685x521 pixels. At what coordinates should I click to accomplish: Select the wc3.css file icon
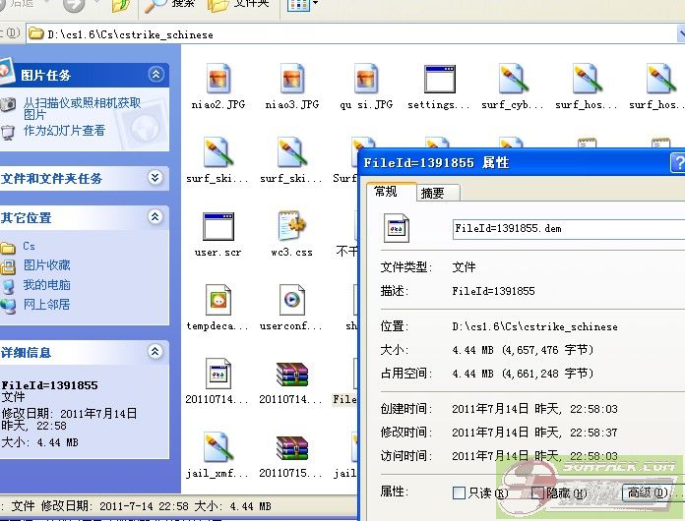[291, 227]
